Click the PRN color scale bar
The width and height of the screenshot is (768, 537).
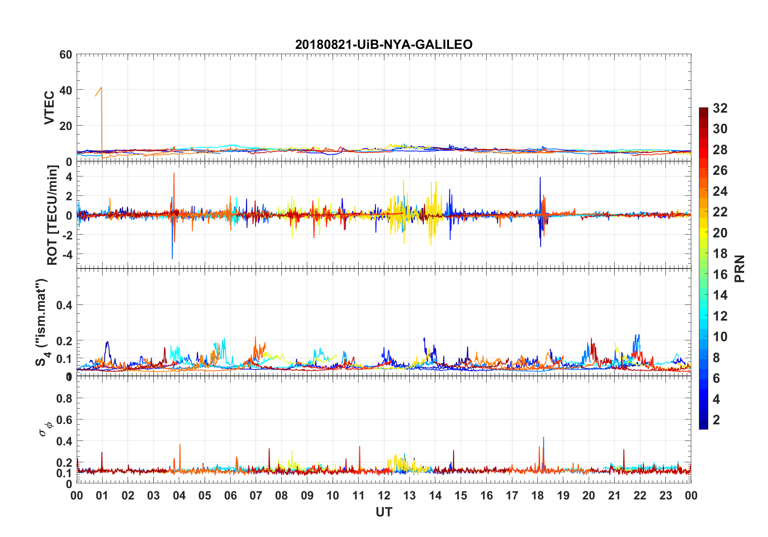pyautogui.click(x=703, y=268)
